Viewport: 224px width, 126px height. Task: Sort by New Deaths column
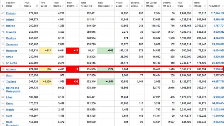72,4
